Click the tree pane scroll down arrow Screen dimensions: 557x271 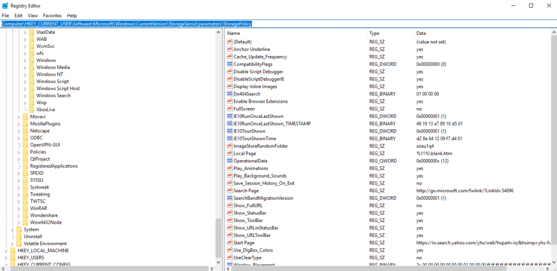(219, 262)
